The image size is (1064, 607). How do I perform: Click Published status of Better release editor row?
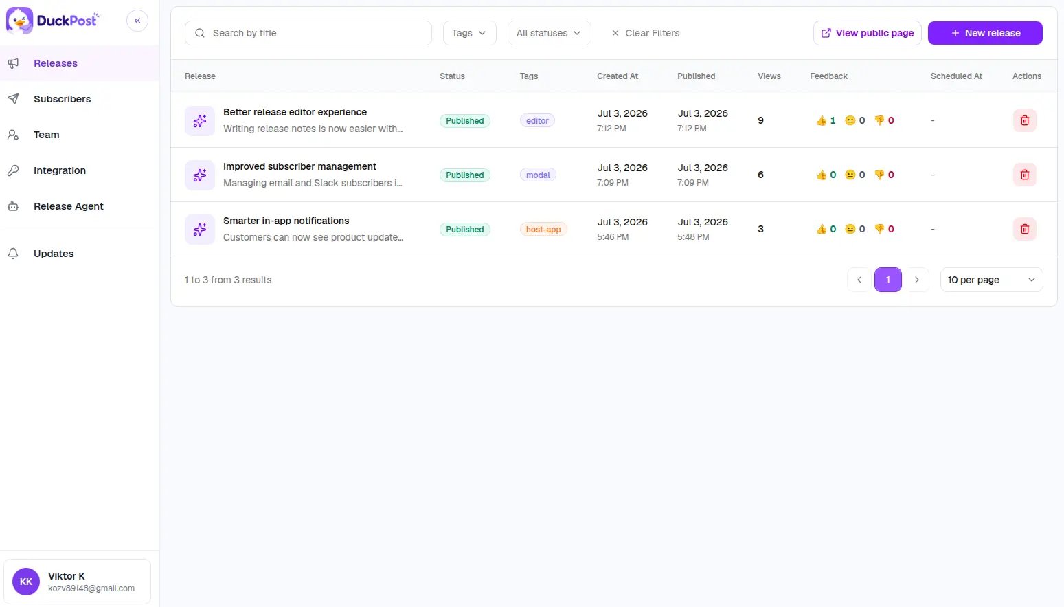click(x=465, y=120)
